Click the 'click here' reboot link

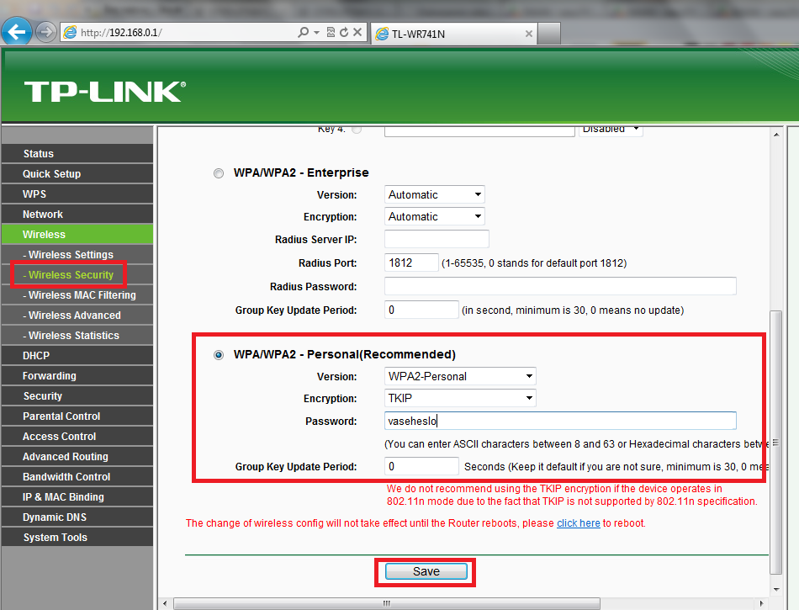(x=579, y=522)
